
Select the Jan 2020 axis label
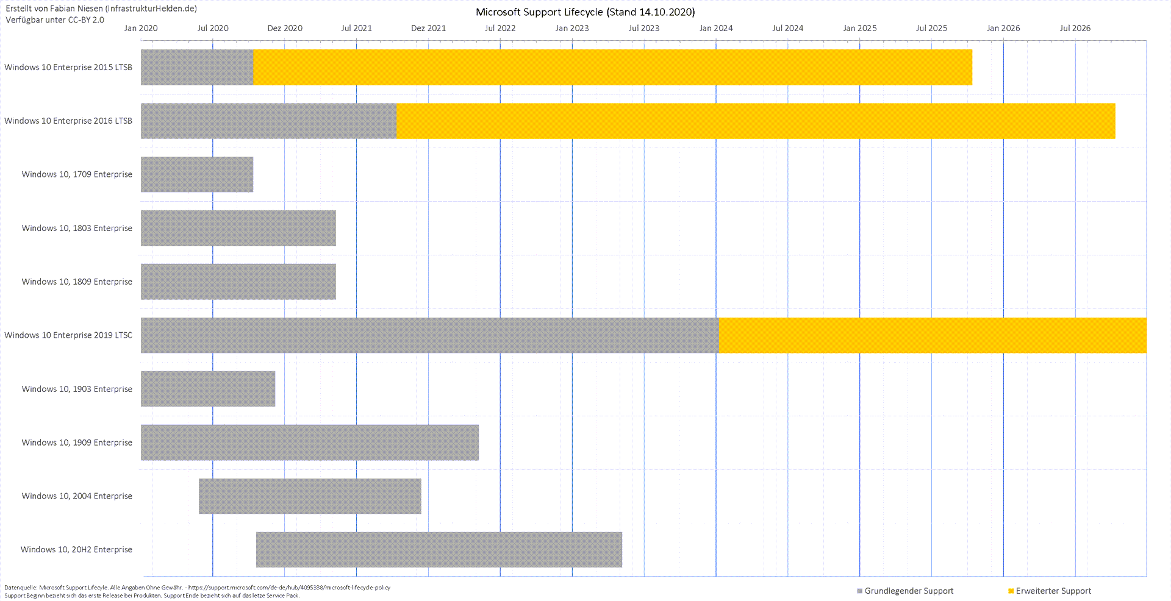[x=141, y=29]
